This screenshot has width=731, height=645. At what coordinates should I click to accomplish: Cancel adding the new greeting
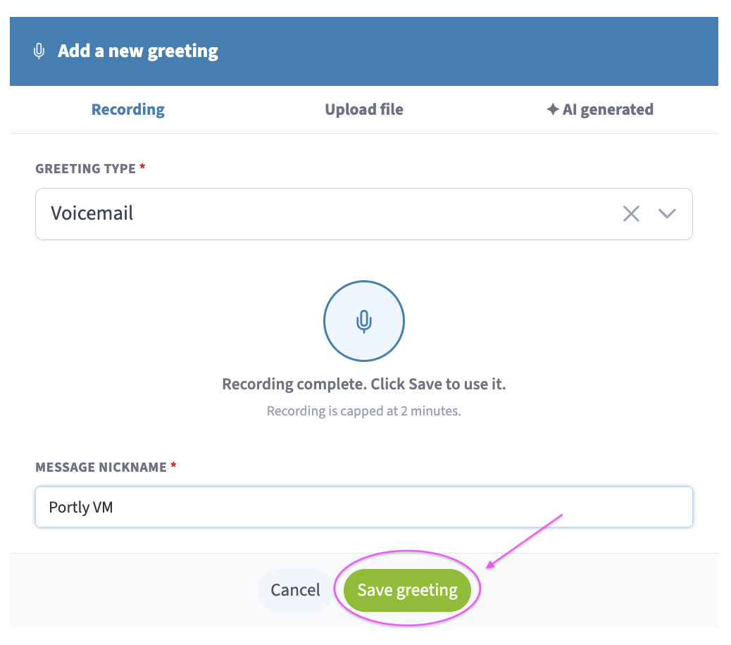[x=295, y=590]
